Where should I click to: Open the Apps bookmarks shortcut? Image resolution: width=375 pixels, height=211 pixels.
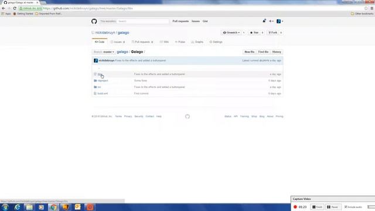[x=6, y=14]
